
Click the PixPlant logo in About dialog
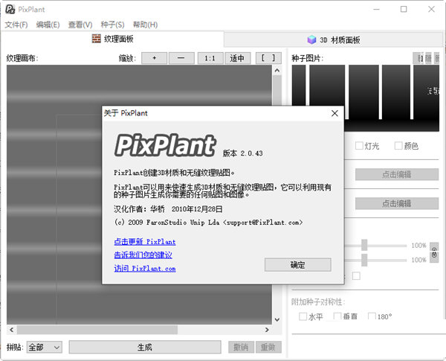click(165, 145)
